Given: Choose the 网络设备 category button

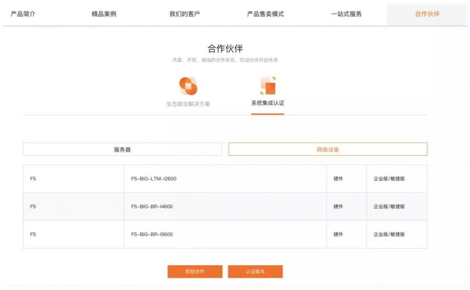Looking at the screenshot, I should pos(328,149).
